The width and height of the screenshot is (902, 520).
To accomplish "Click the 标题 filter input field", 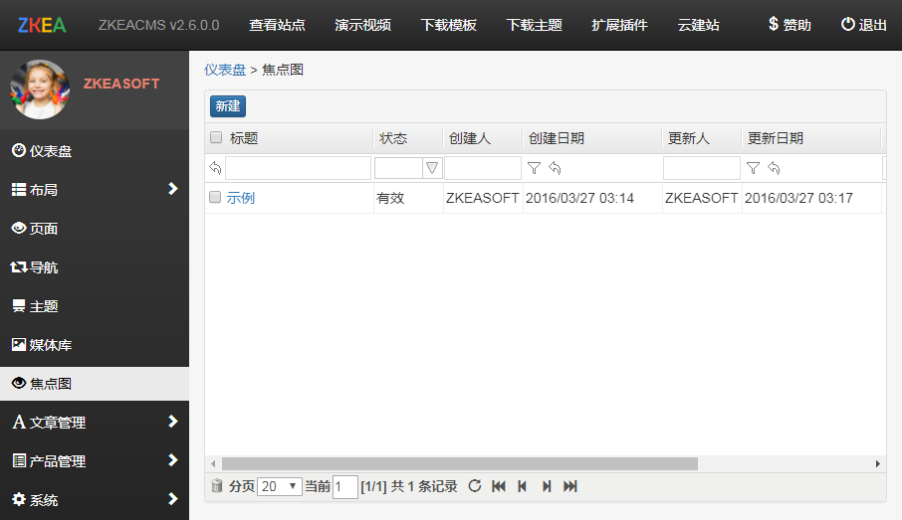I will [x=298, y=168].
